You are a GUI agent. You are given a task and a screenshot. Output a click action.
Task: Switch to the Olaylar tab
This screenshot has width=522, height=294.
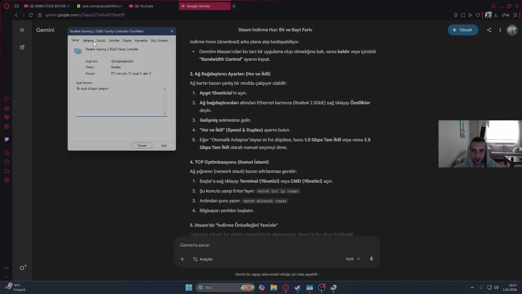coord(127,40)
